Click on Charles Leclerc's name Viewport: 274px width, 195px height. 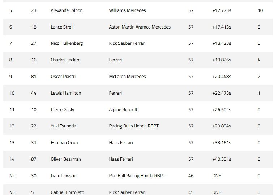pyautogui.click(x=65, y=60)
